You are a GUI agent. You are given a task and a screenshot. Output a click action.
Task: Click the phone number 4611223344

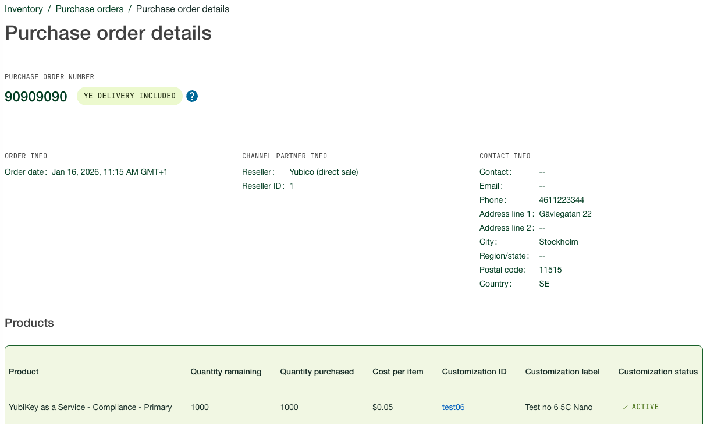click(x=562, y=200)
